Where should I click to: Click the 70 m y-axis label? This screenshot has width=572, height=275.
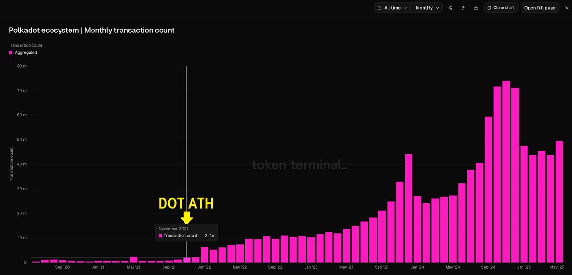pyautogui.click(x=22, y=91)
